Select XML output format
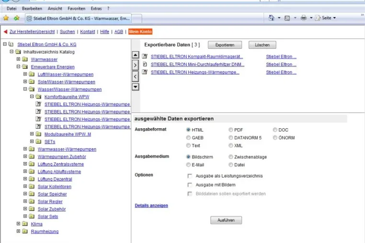The width and height of the screenshot is (365, 243). coord(231,145)
